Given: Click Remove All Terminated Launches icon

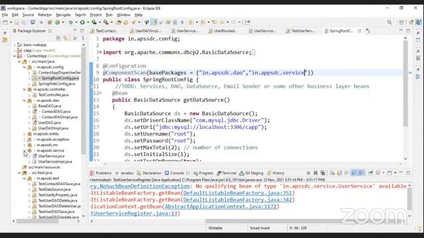Looking at the screenshot, I should (323, 173).
